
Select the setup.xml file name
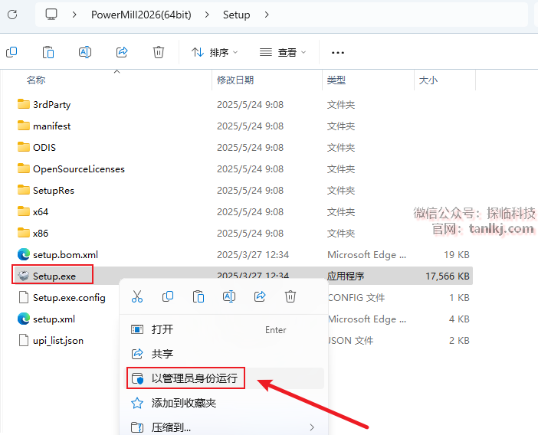(54, 319)
